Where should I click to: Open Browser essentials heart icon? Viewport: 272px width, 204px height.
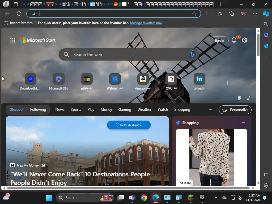tap(243, 14)
